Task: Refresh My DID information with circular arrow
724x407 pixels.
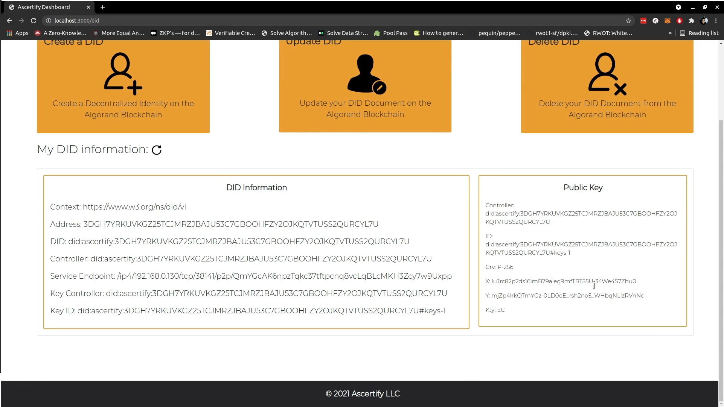Action: (x=157, y=150)
